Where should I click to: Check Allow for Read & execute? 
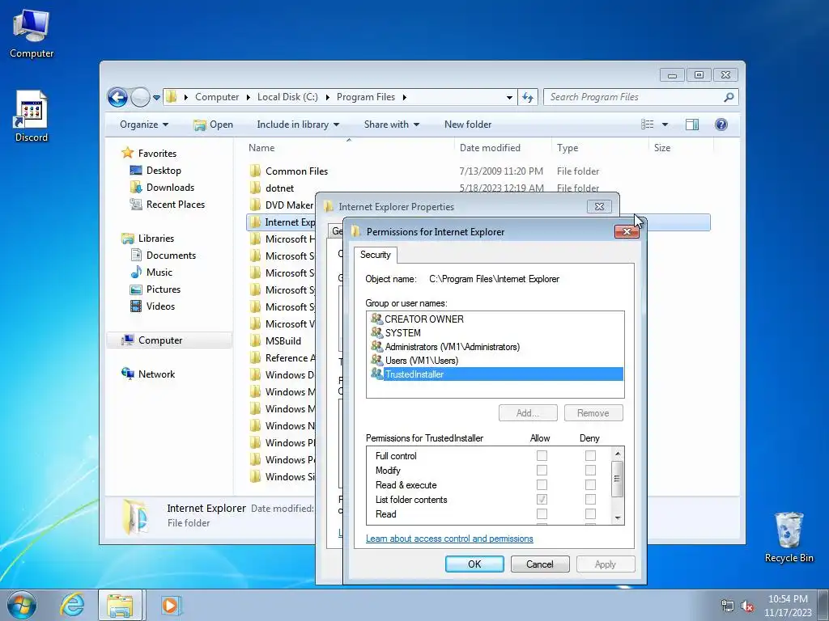(x=542, y=485)
